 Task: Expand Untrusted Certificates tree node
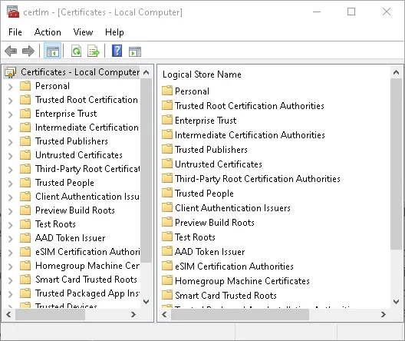click(x=10, y=156)
